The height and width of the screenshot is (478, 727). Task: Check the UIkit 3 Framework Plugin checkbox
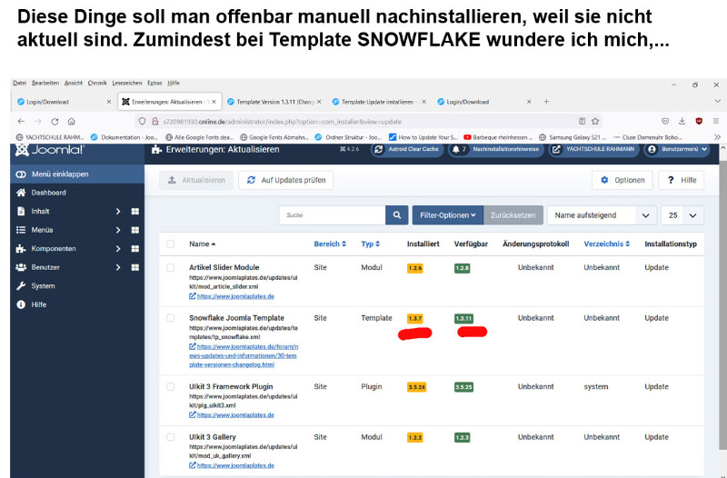point(171,386)
